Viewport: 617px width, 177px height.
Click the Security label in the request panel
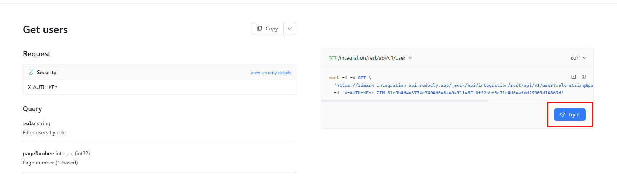tap(46, 72)
